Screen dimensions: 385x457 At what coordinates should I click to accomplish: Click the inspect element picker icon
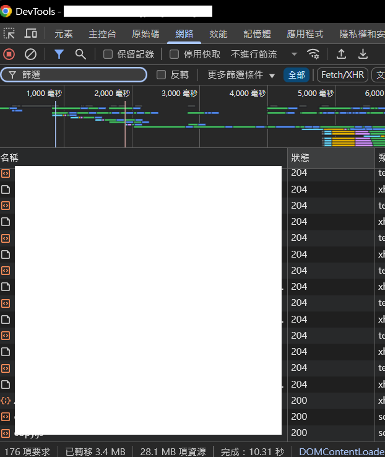tap(9, 33)
